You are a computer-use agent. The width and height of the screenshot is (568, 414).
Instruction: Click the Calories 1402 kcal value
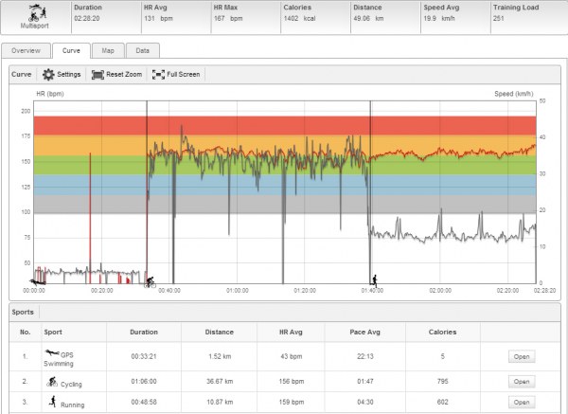coord(299,19)
